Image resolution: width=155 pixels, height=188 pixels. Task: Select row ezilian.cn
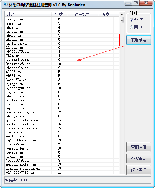pos(62,100)
